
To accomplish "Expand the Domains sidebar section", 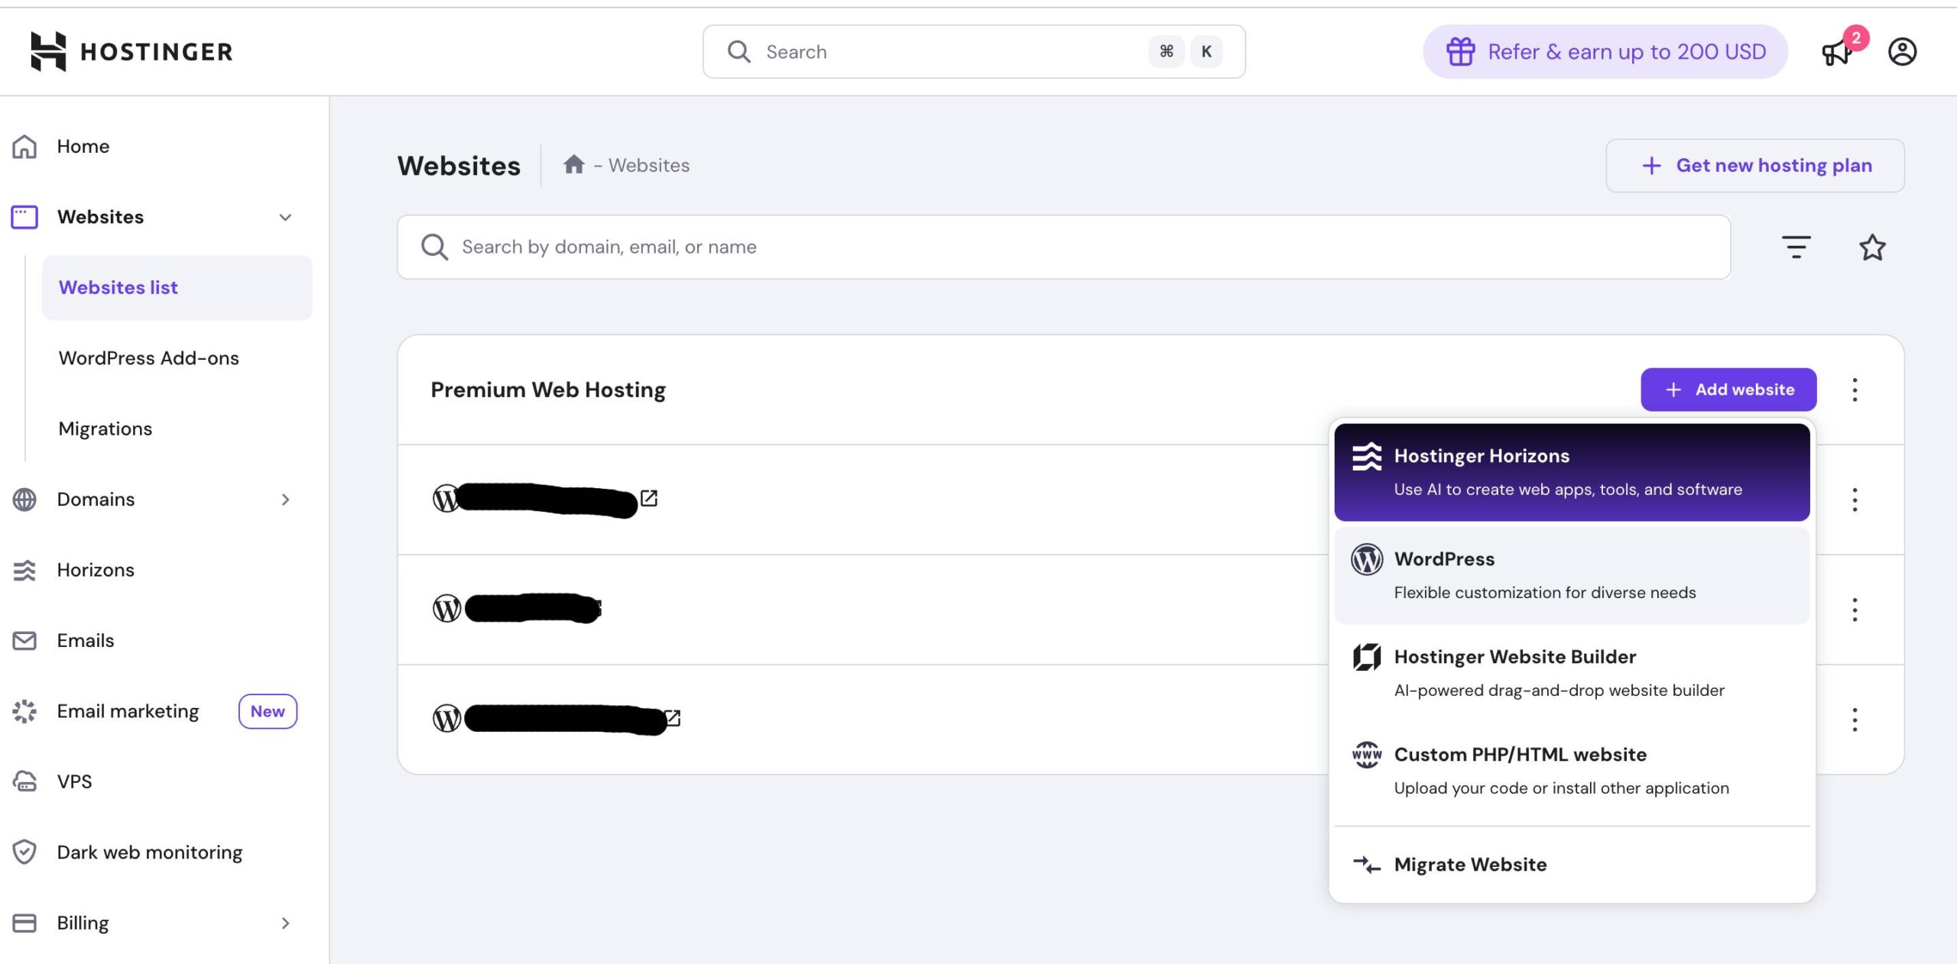I will click(285, 500).
